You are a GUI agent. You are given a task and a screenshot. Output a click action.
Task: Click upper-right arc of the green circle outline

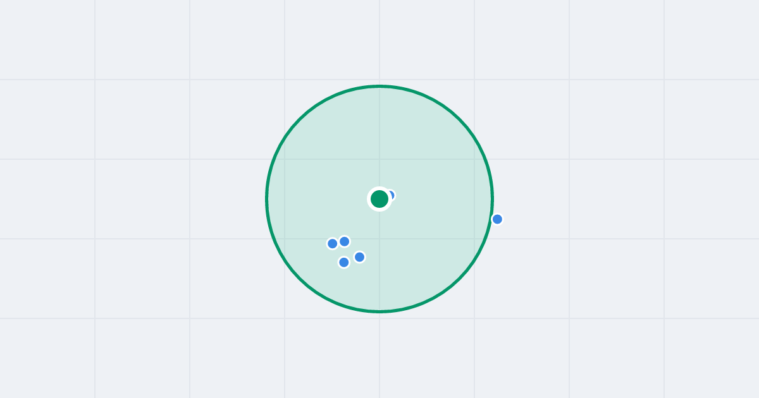tap(459, 119)
